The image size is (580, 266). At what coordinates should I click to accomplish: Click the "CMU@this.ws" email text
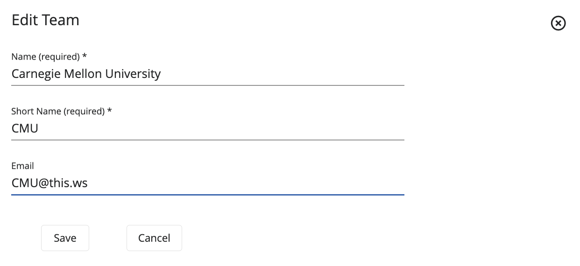50,183
